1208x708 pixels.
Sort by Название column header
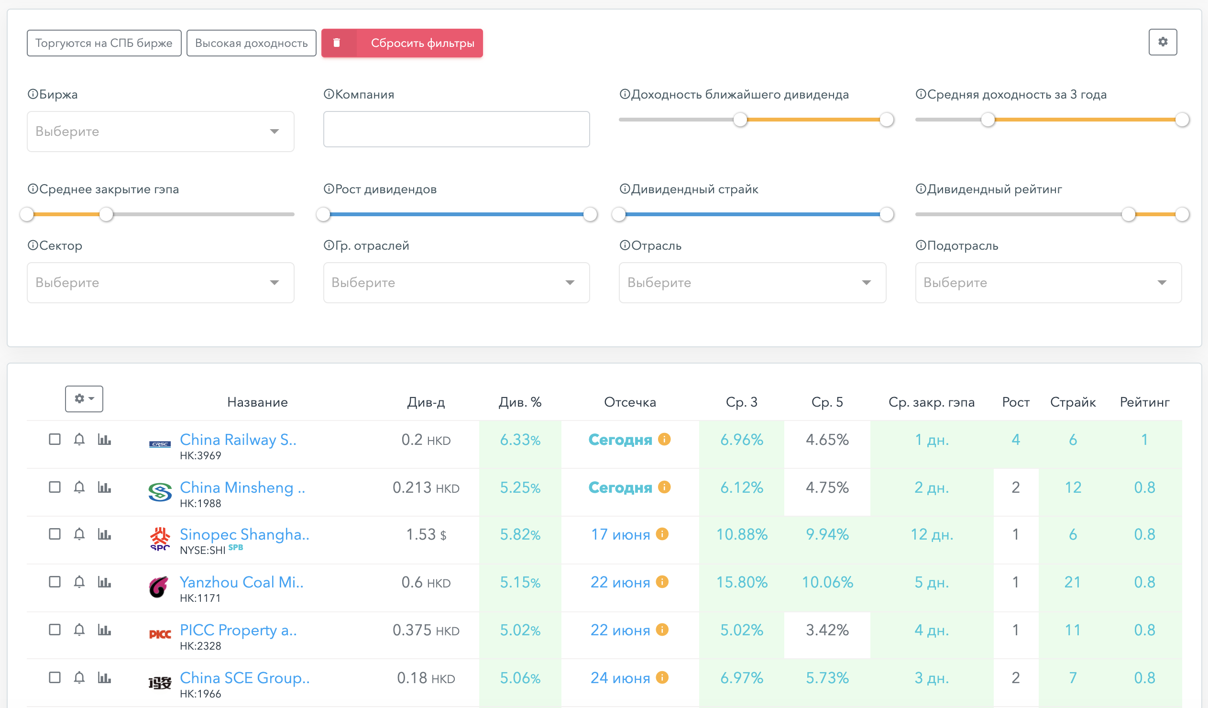(x=257, y=402)
